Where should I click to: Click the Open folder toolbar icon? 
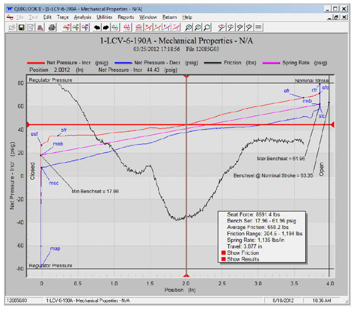point(12,27)
